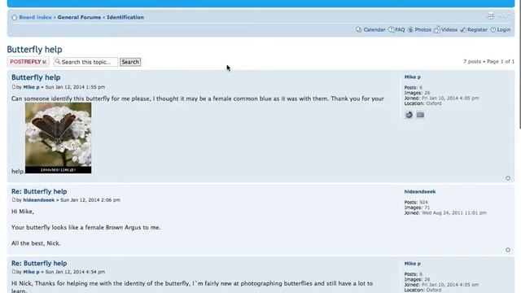The image size is (521, 293).
Task: Select hideandseek post timestamp 2:06 pm
Action: tap(90, 200)
